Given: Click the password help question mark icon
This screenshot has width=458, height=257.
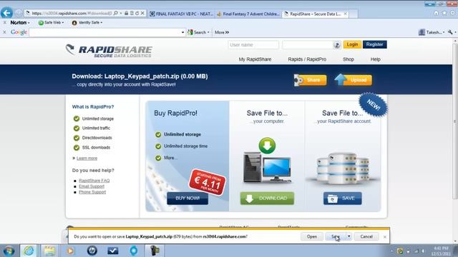Looking at the screenshot, I should pyautogui.click(x=337, y=45).
